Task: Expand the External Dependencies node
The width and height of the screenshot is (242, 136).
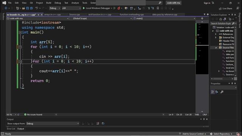Action: pyautogui.click(x=216, y=38)
